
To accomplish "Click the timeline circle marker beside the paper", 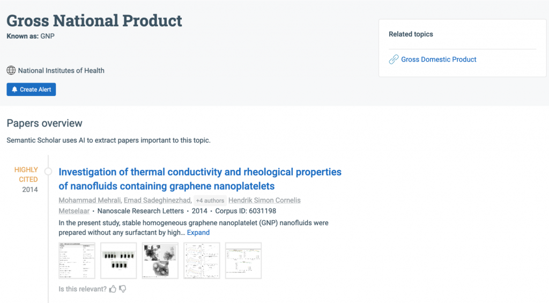I will coord(48,172).
